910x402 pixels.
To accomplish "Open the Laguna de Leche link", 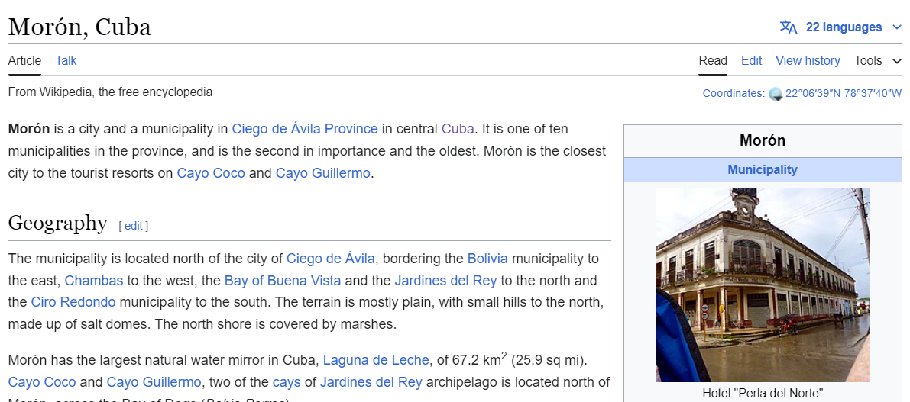I will click(x=374, y=360).
